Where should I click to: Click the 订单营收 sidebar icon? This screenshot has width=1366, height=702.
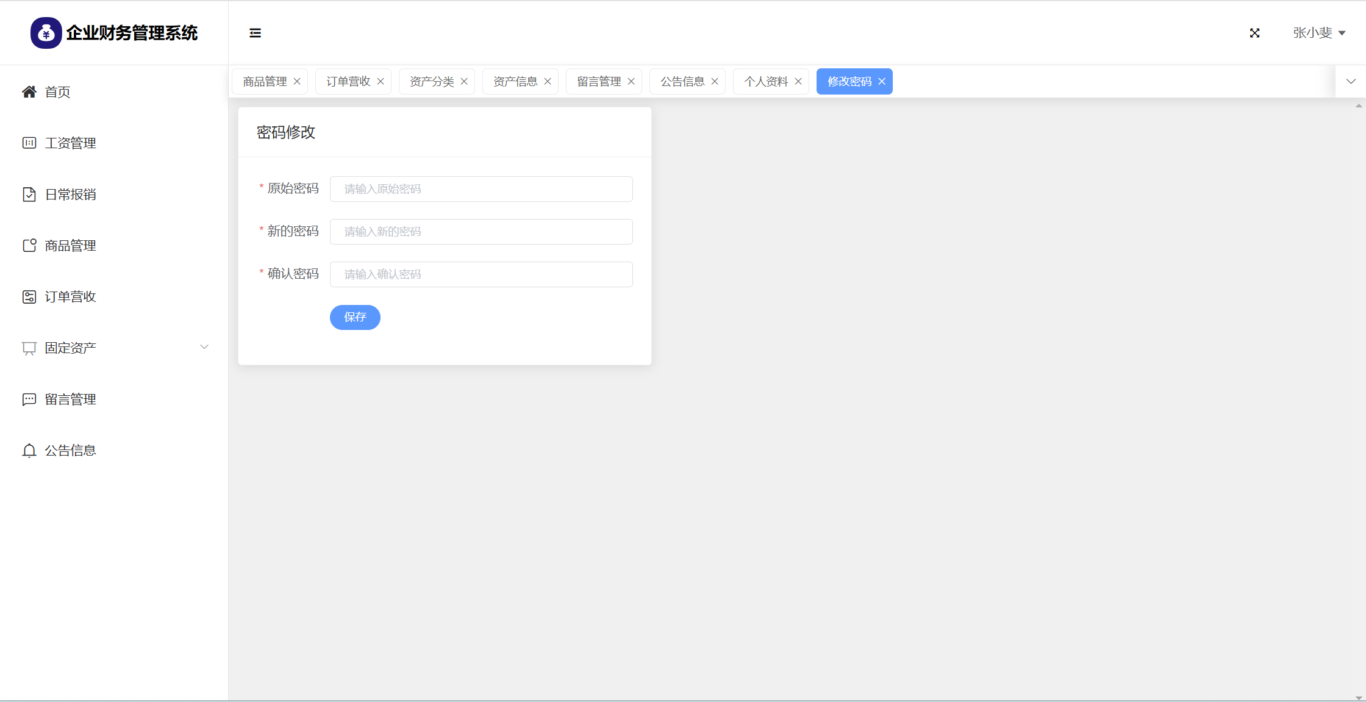coord(29,297)
